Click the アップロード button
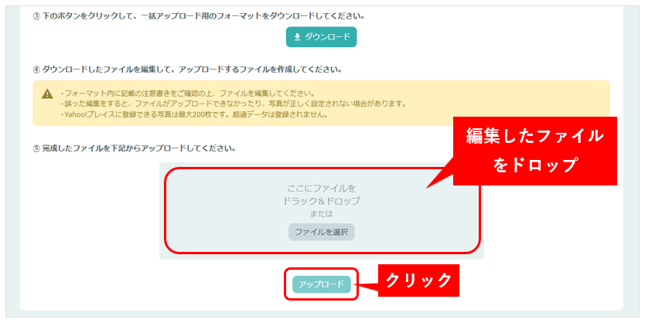645x323 pixels. 321,284
